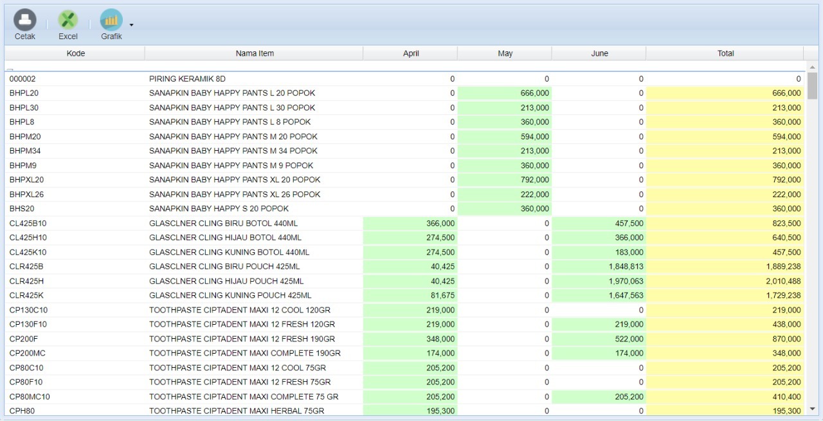Select the PIRING KERAMIK 8D row
This screenshot has width=823, height=421.
187,79
